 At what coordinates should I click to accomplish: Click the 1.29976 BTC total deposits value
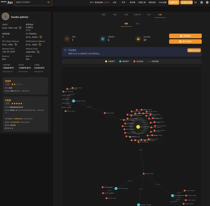point(25,68)
